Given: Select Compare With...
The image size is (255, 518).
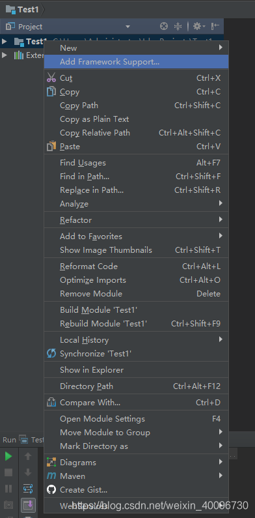Looking at the screenshot, I should click(136, 403).
